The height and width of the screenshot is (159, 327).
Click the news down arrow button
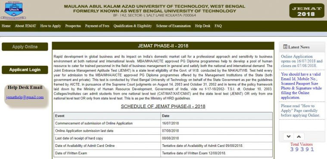point(288,137)
